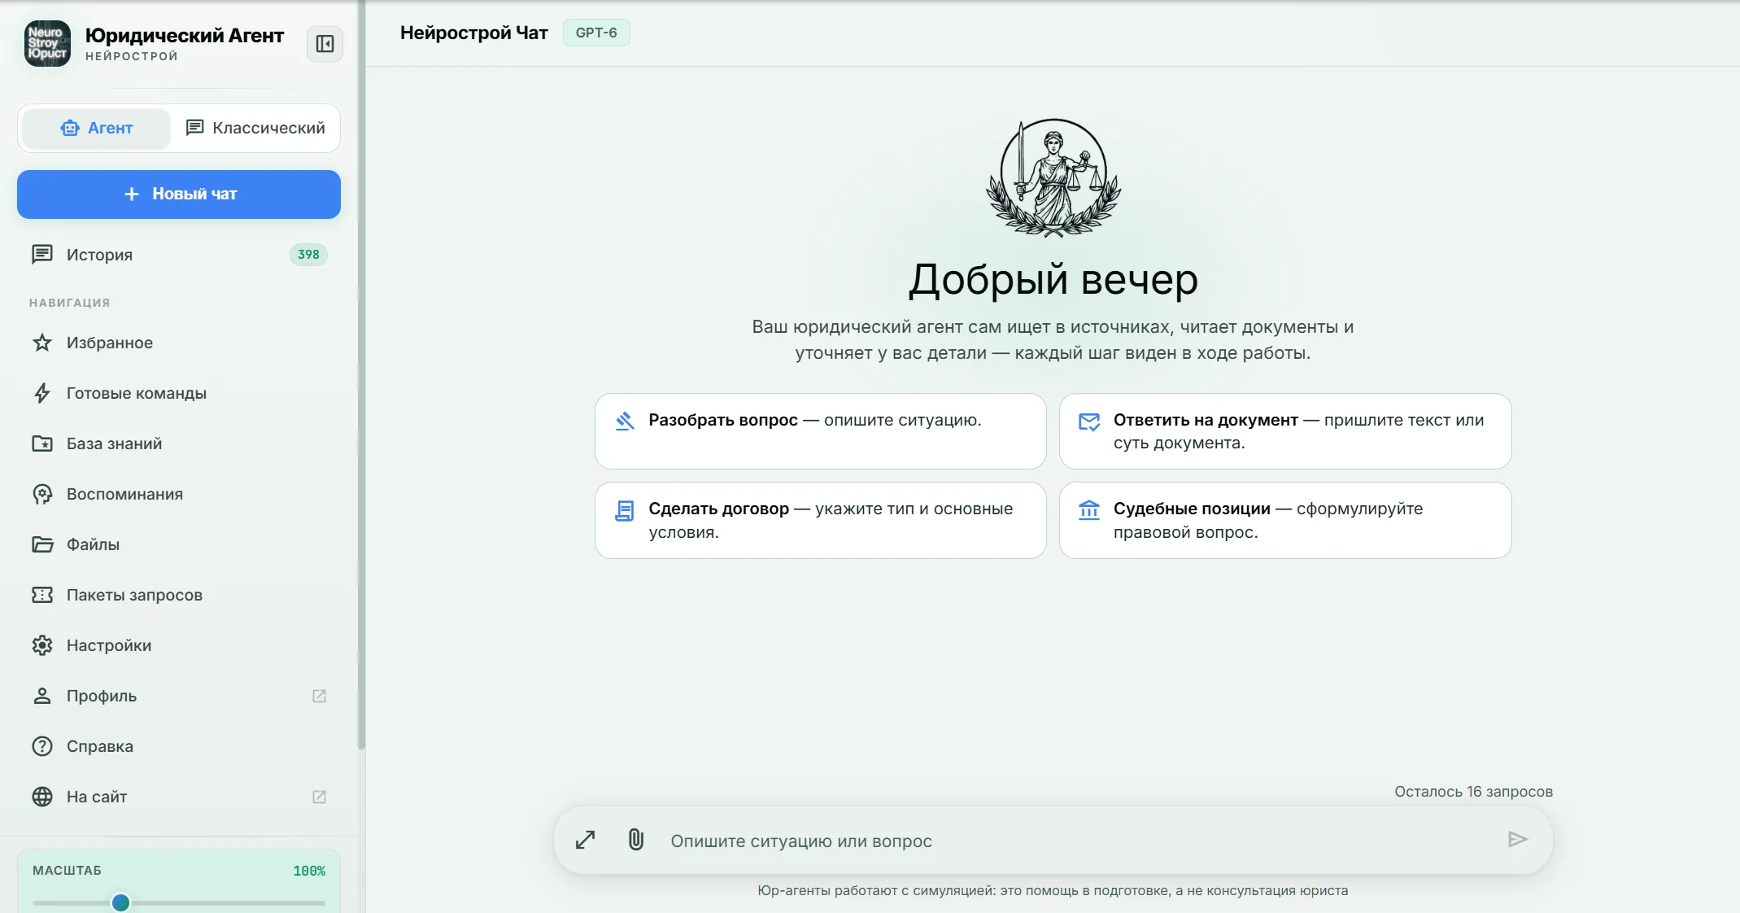This screenshot has height=913, width=1740.
Task: Choose Судебные позиции suggestion card
Action: click(1285, 520)
